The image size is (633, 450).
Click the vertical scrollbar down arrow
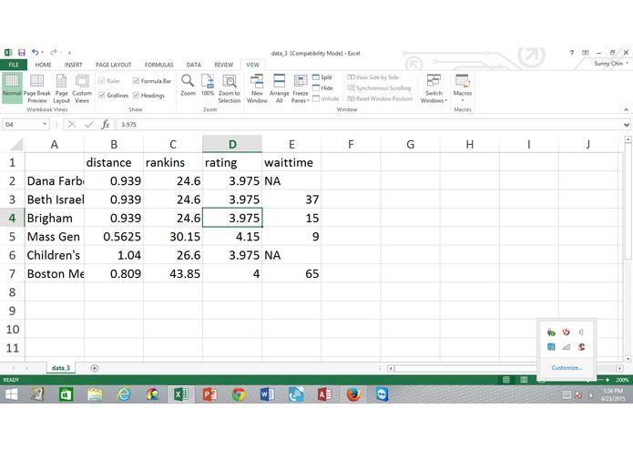click(x=628, y=358)
